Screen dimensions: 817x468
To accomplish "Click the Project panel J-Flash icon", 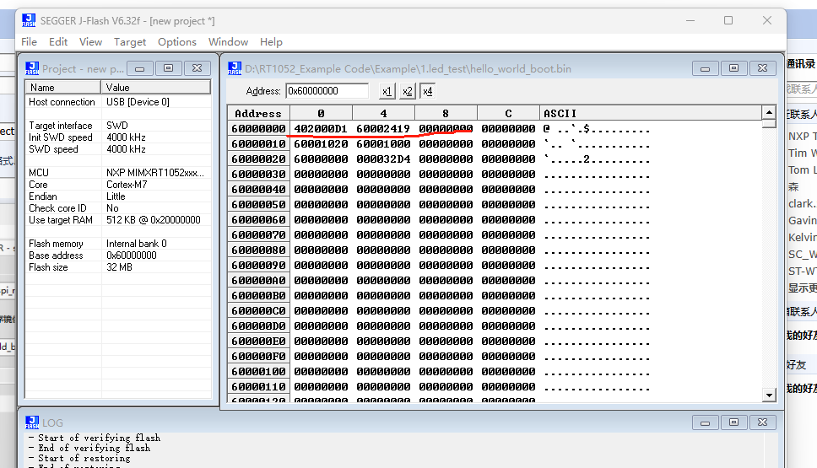I will 32,68.
